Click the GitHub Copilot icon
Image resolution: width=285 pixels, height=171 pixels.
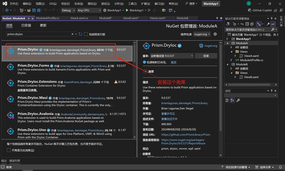click(250, 11)
